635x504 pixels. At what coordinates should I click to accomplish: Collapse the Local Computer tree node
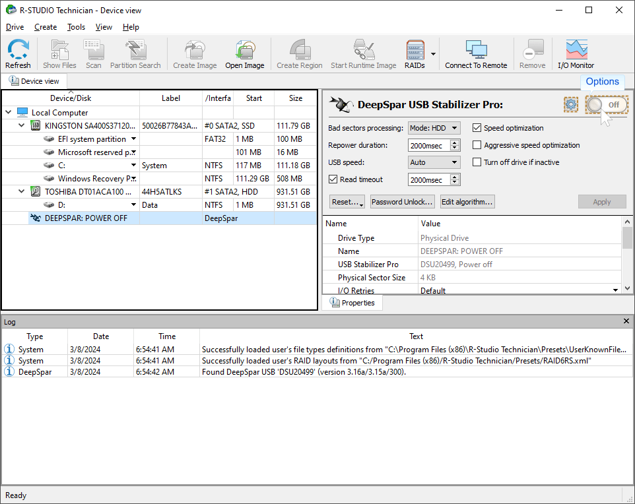tap(9, 112)
